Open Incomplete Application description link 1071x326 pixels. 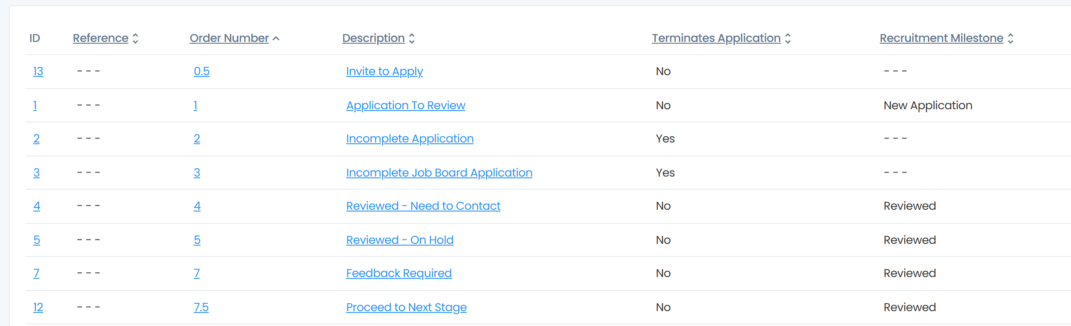click(x=410, y=139)
